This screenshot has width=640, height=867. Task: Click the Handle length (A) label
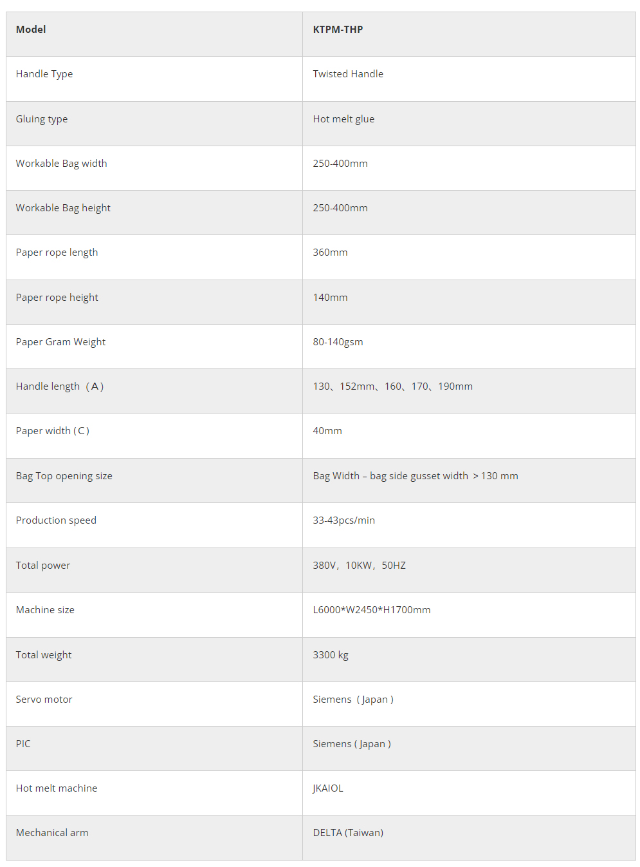point(60,386)
